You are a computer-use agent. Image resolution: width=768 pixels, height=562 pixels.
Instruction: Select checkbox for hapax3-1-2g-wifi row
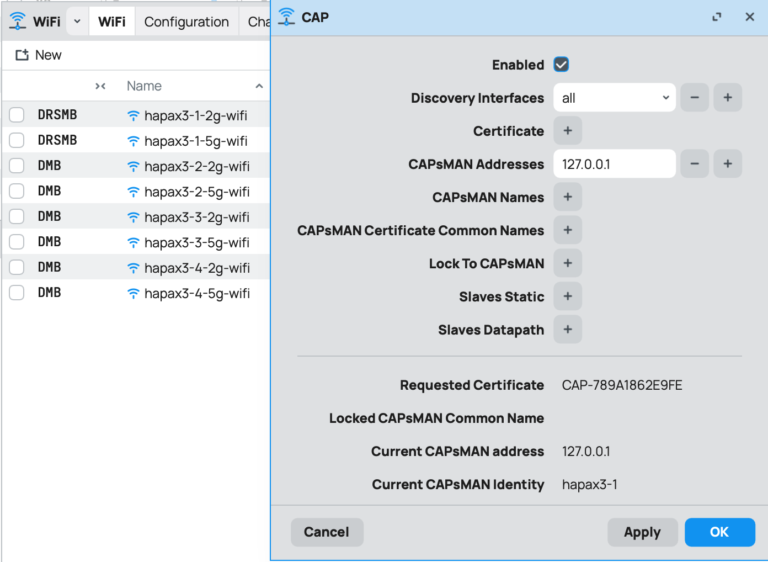click(x=17, y=115)
